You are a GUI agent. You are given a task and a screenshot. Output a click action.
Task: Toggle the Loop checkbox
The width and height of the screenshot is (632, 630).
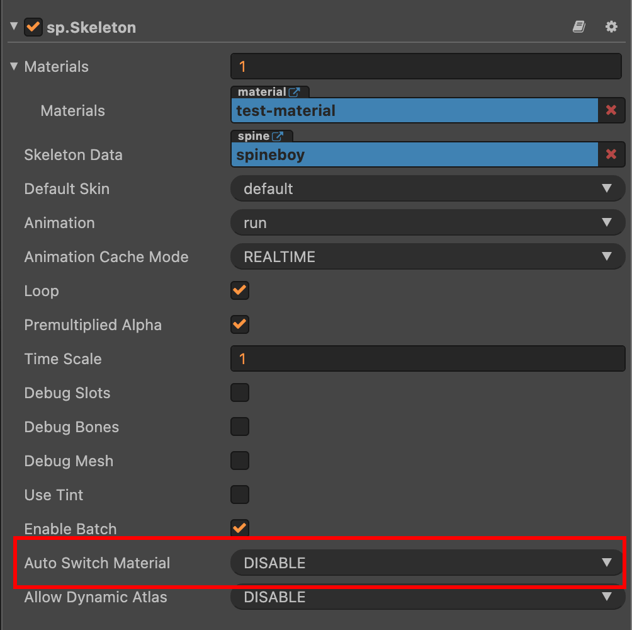[x=240, y=290]
